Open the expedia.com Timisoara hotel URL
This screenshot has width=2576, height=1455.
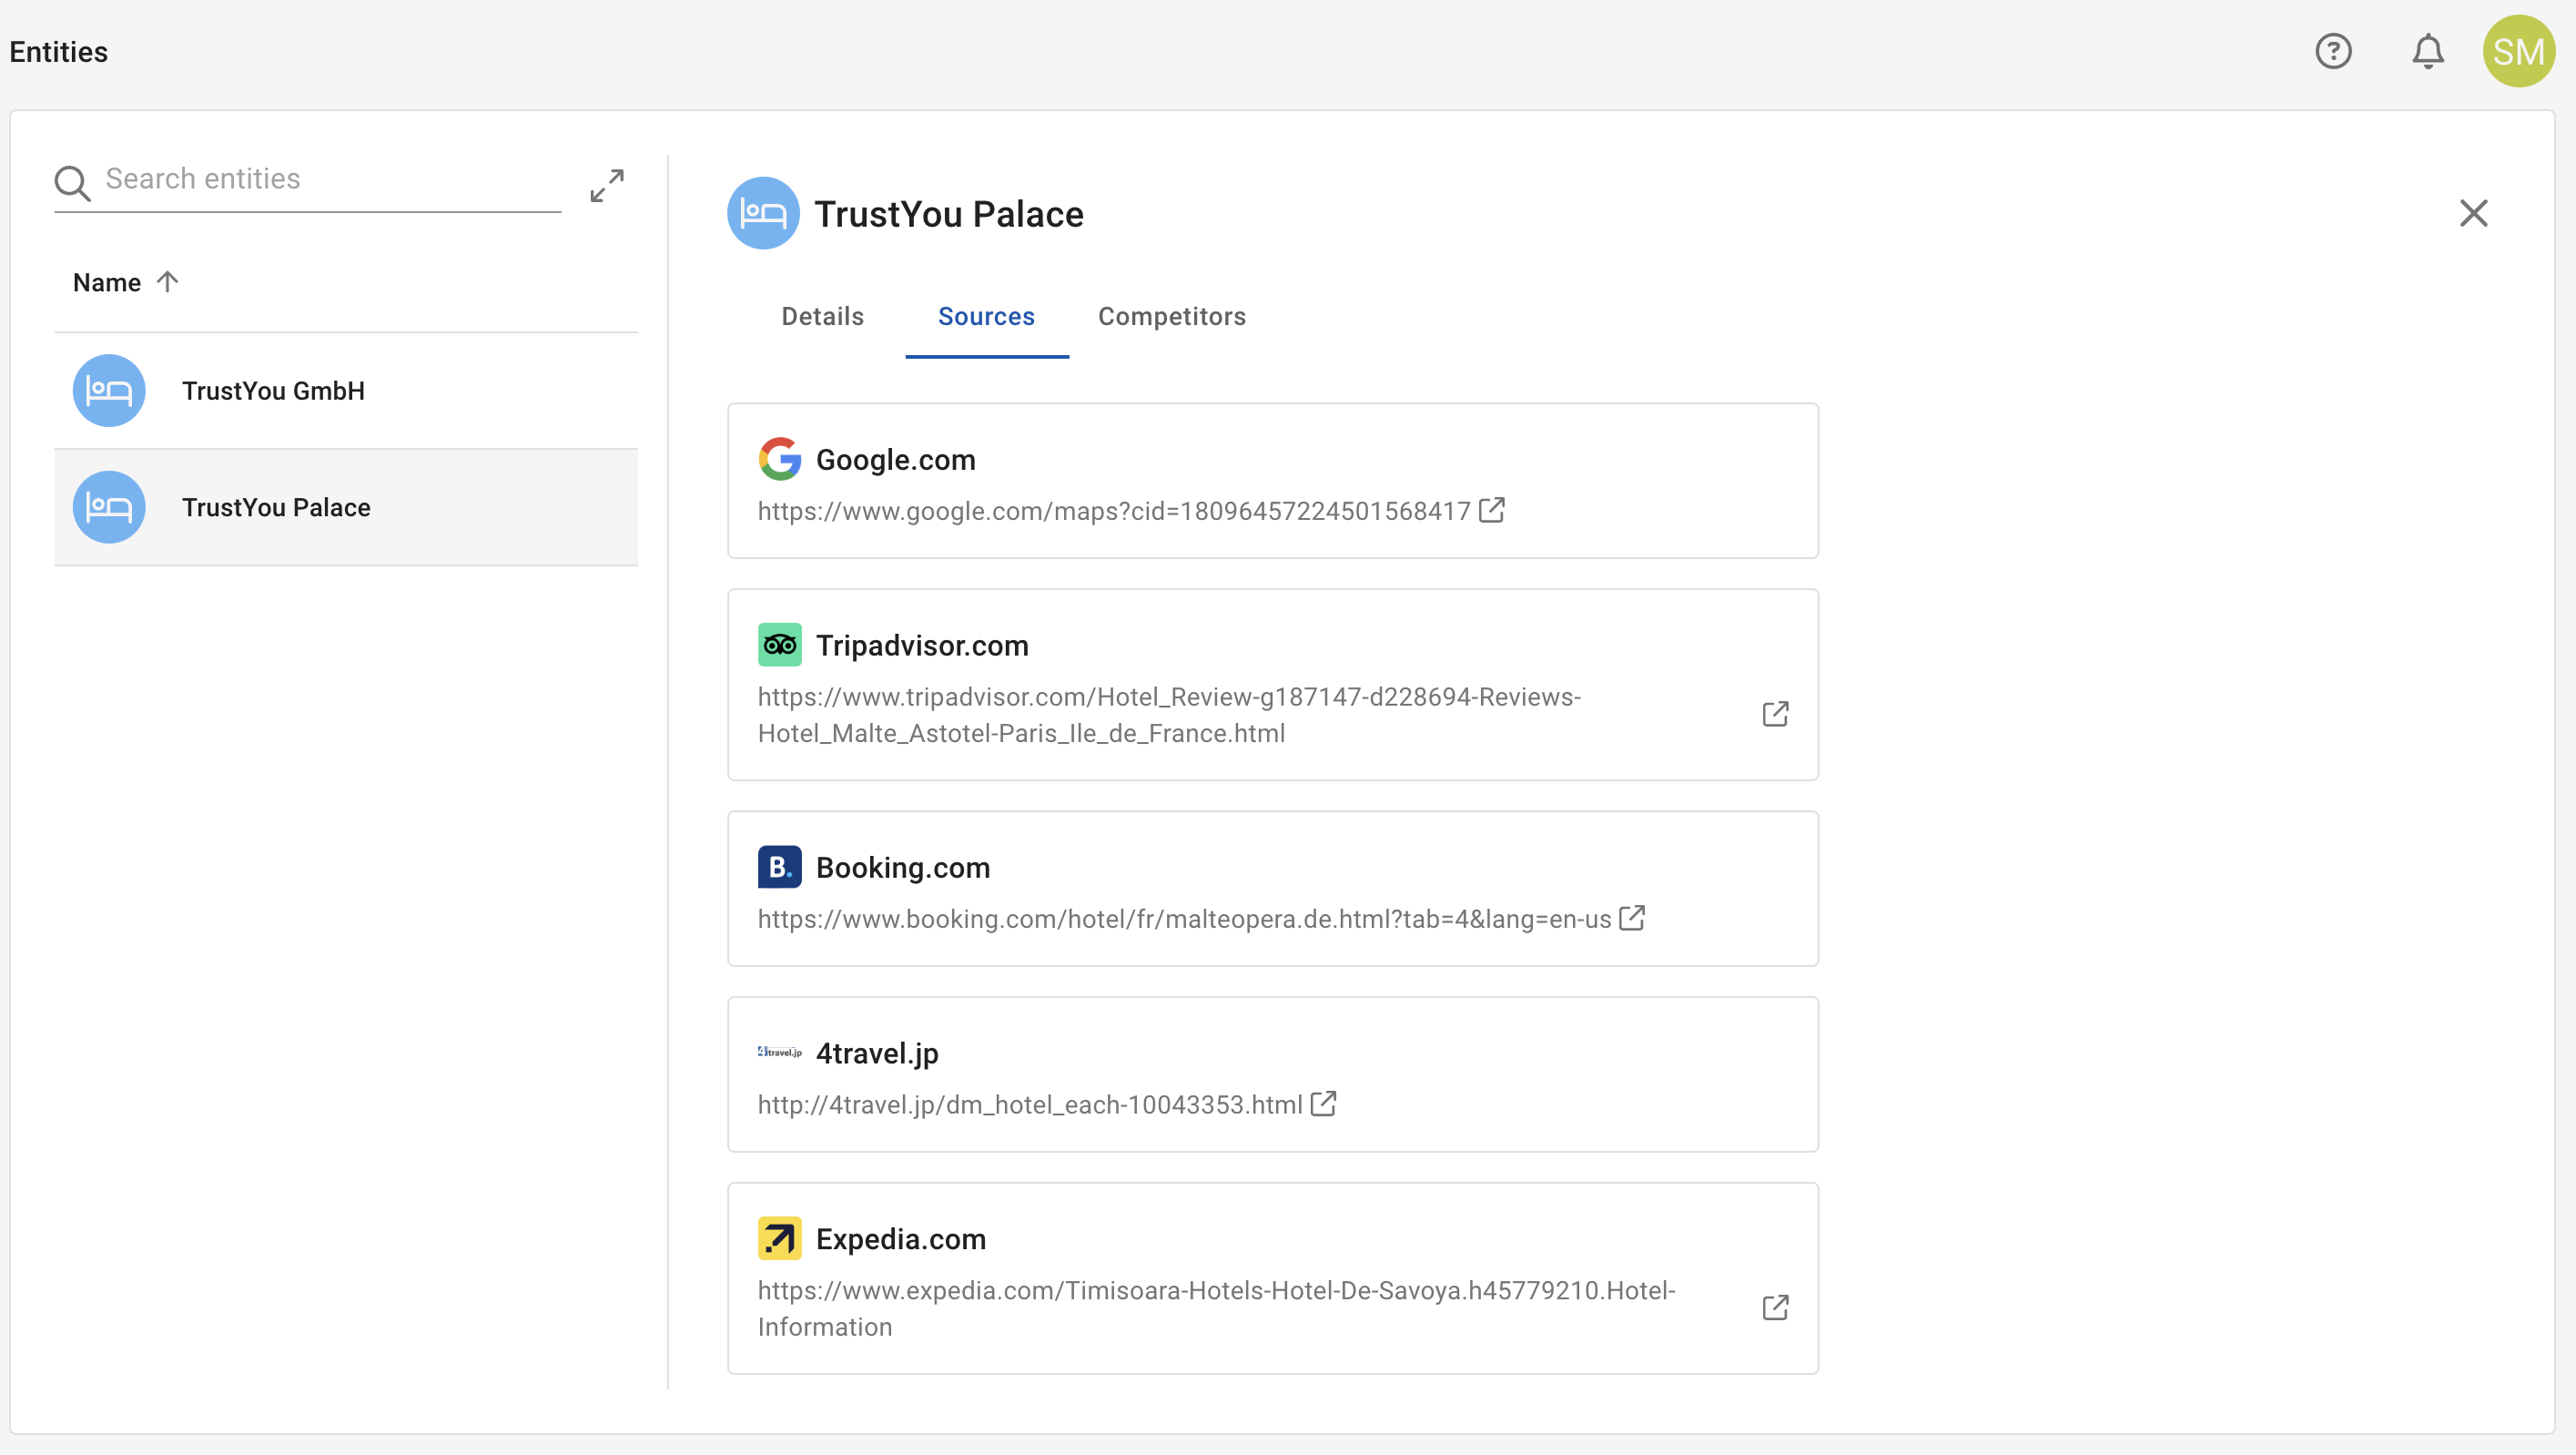click(1216, 1309)
